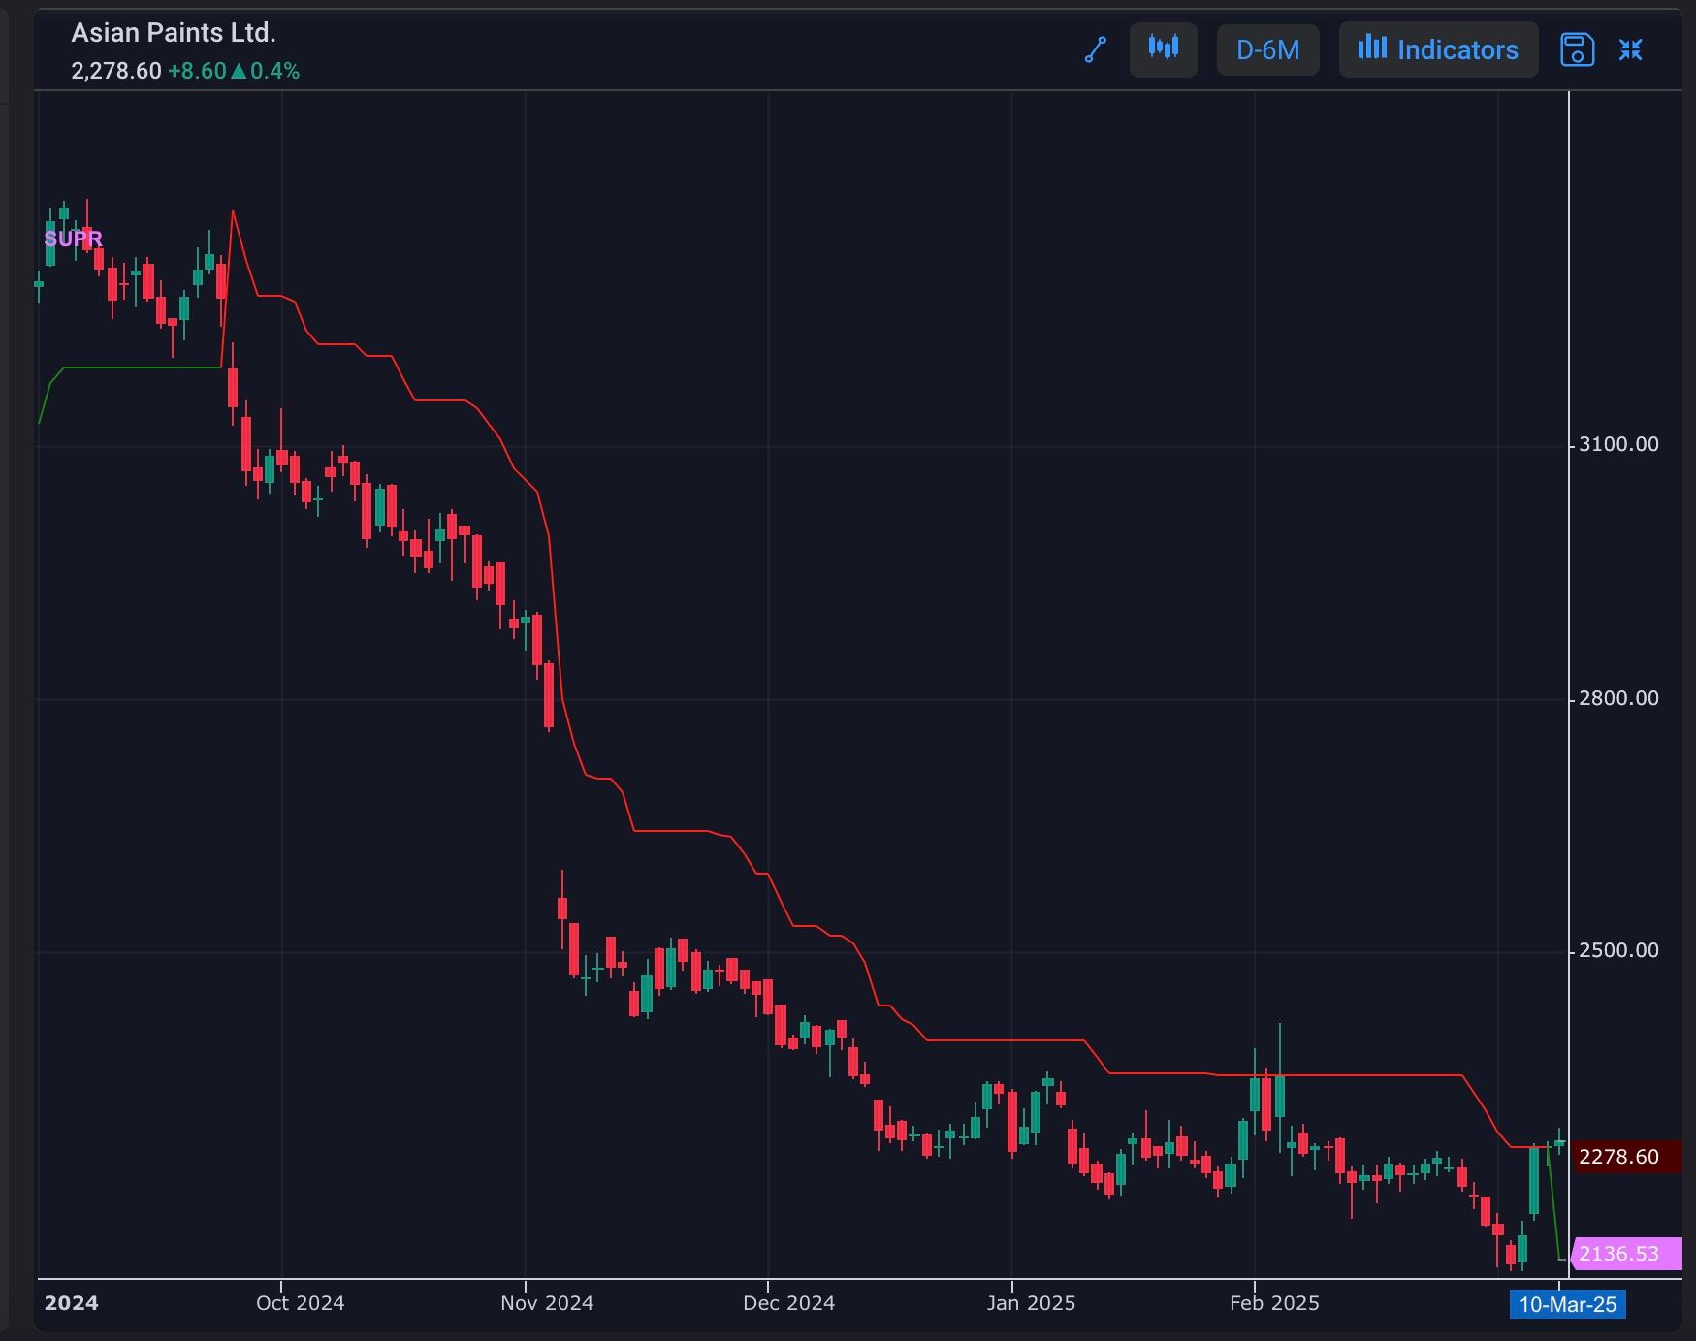Click the 2800.00 price axis label
Viewport: 1696px width, 1341px height.
click(x=1618, y=698)
